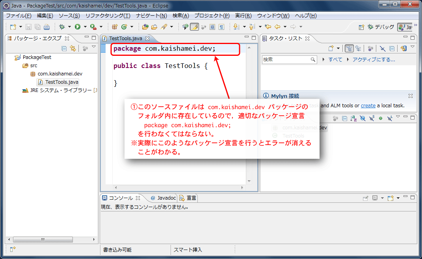The height and width of the screenshot is (259, 422).
Task: Click the Debug bug icon in main toolbar
Action: [62, 27]
